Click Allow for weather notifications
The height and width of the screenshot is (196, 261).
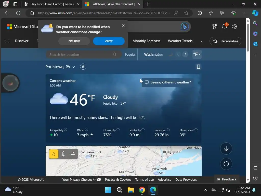pyautogui.click(x=109, y=41)
